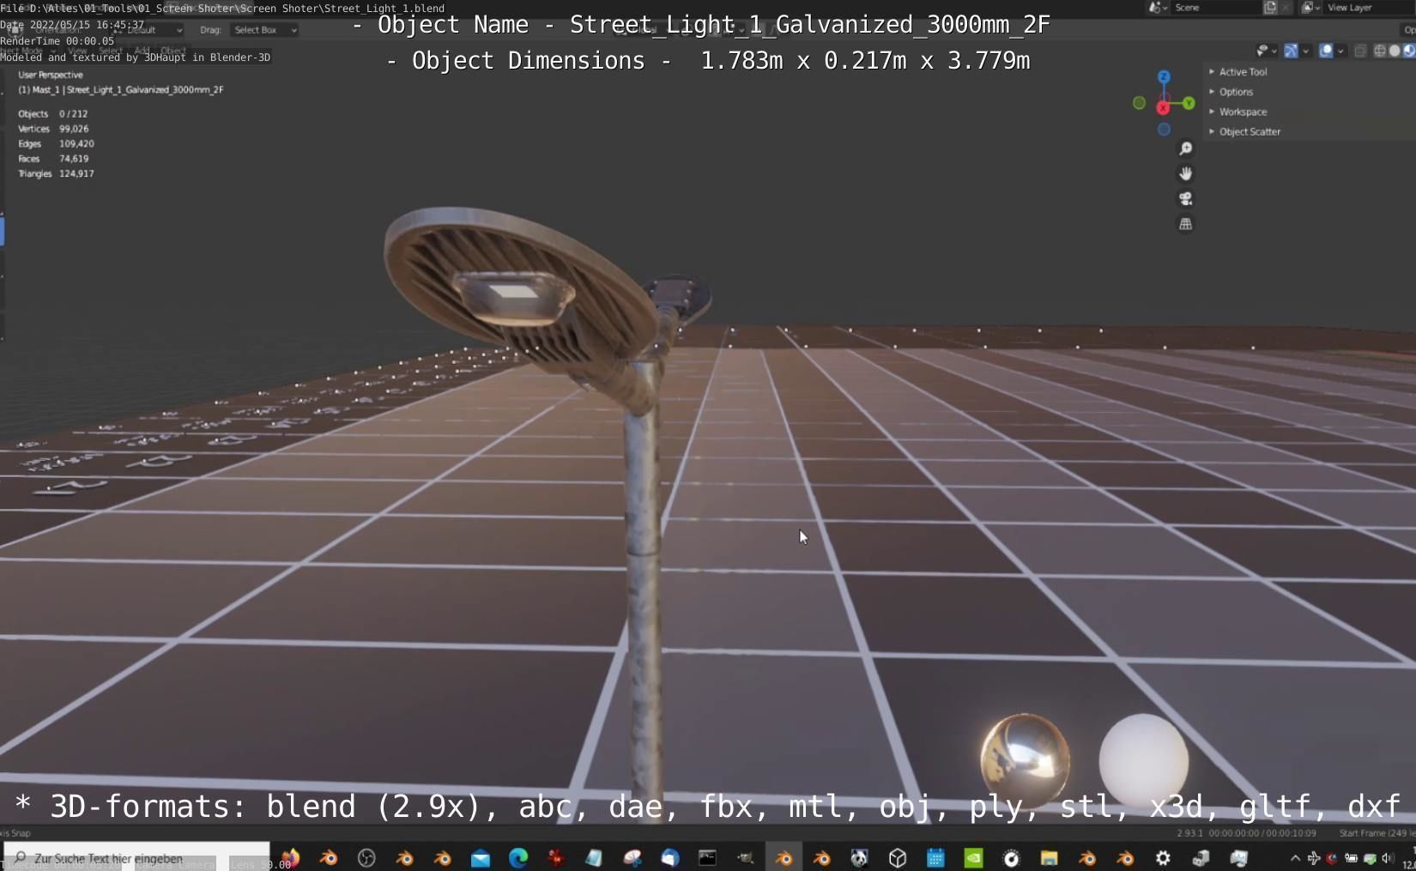Open the scene browse dropdown icon

[1159, 8]
